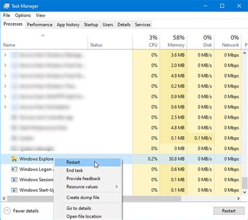The height and width of the screenshot is (220, 248).
Task: Click the Task Manager title bar icon
Action: coord(6,6)
